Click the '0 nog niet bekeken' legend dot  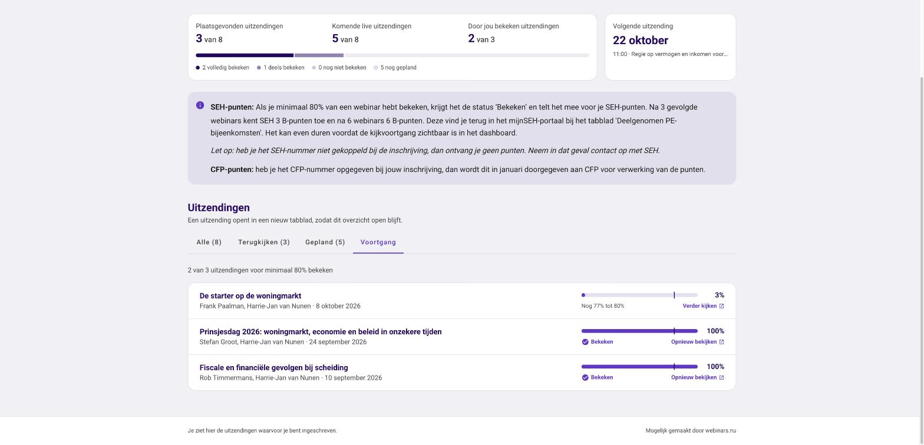[x=314, y=68]
